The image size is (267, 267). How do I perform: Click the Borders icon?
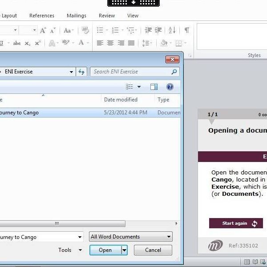pos(178,43)
